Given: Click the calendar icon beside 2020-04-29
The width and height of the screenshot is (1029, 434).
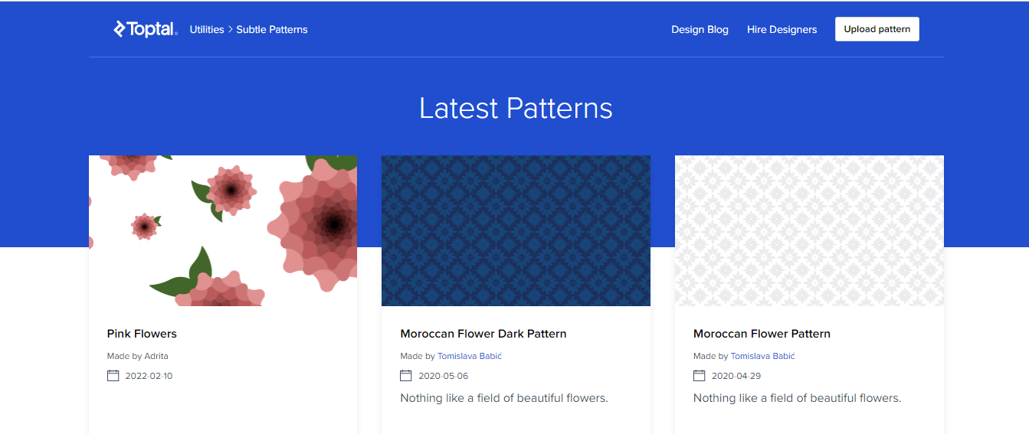Looking at the screenshot, I should 699,376.
